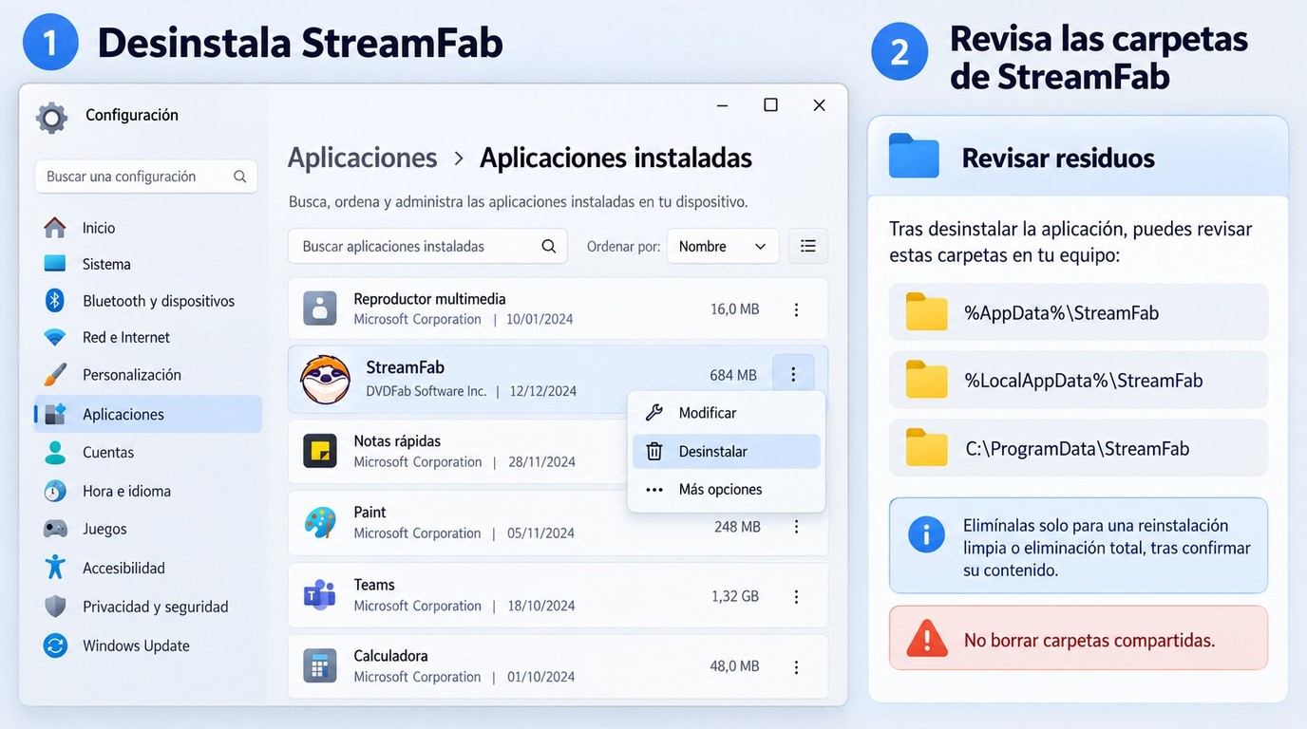
Task: Click the magnifier in Buscar aplicaciones instaladas
Action: click(x=548, y=246)
